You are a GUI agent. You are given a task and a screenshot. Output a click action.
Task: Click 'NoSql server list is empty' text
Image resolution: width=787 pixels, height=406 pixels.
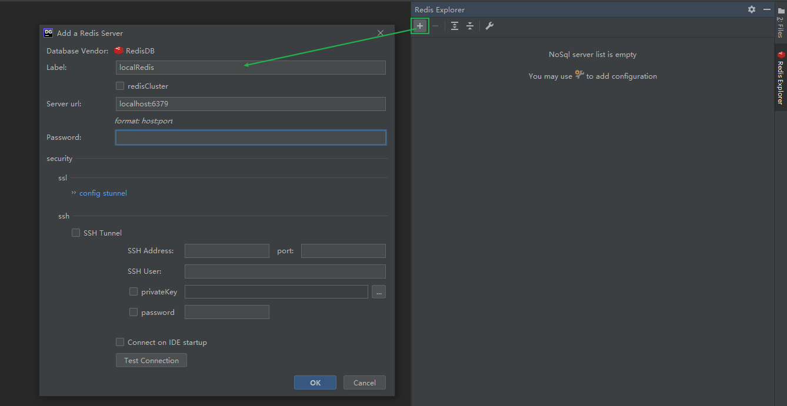pyautogui.click(x=592, y=55)
